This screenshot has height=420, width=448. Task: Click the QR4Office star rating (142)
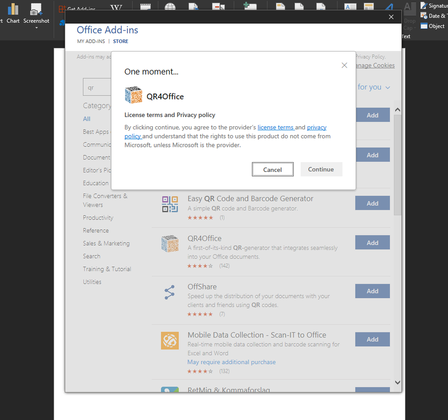(x=200, y=266)
